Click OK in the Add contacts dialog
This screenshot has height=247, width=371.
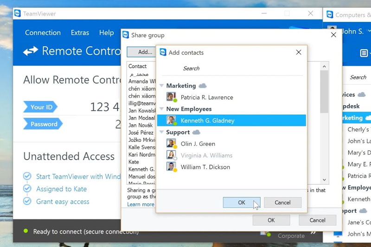(x=242, y=203)
